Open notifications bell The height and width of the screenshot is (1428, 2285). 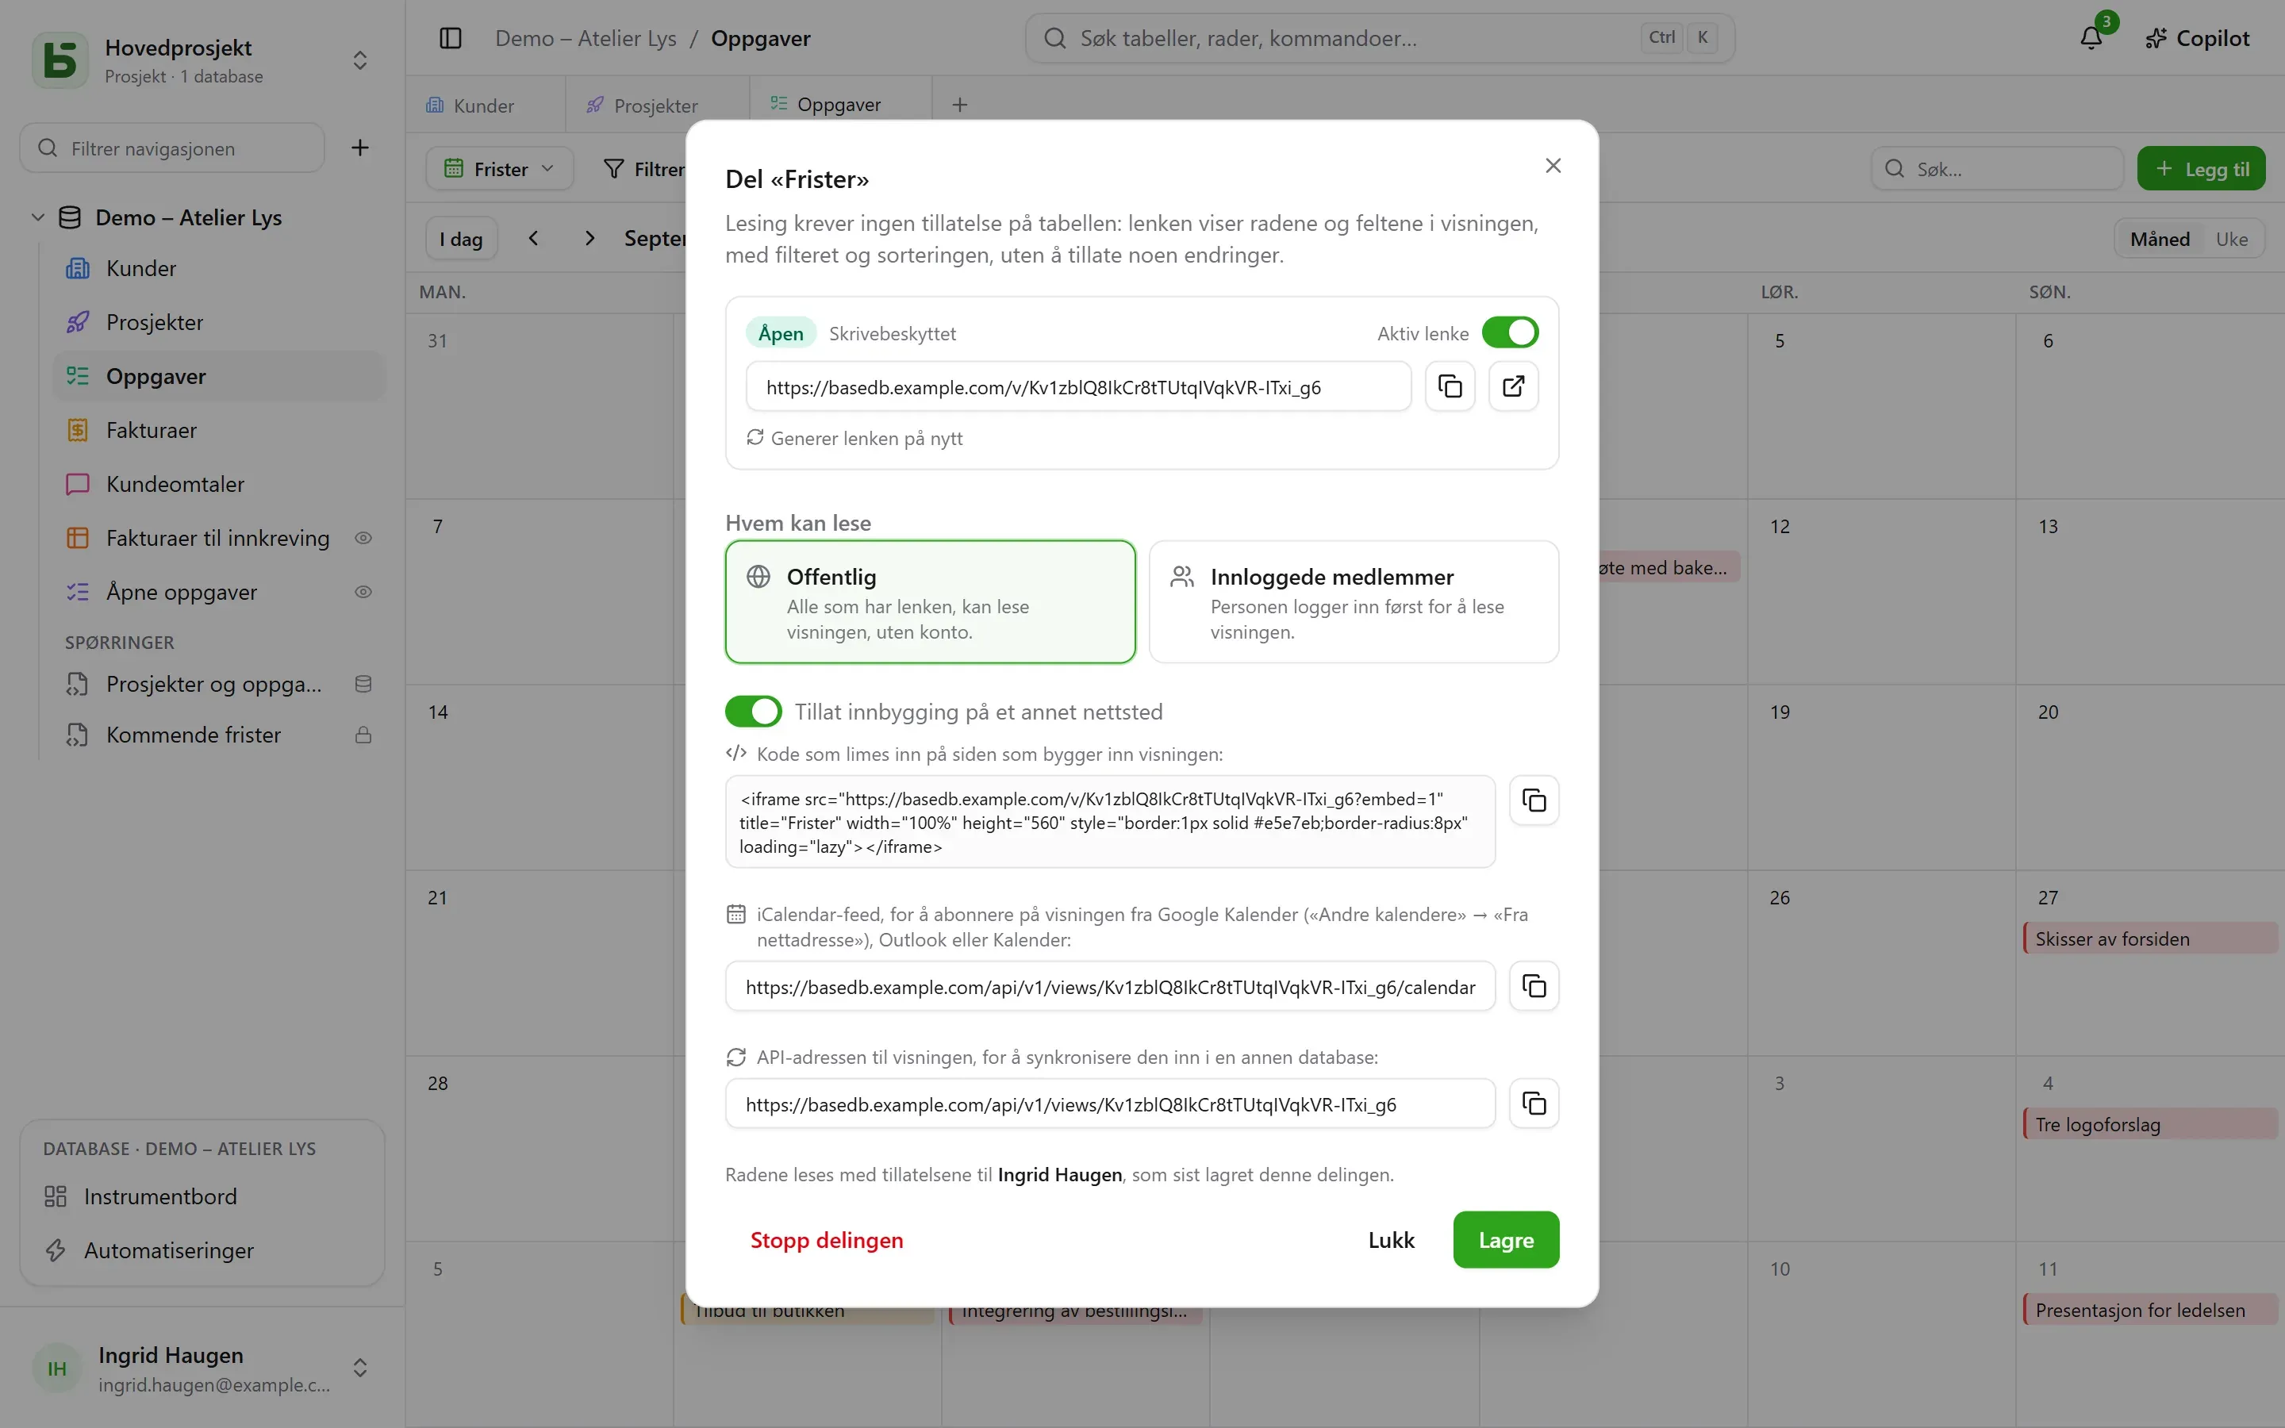[x=2091, y=38]
